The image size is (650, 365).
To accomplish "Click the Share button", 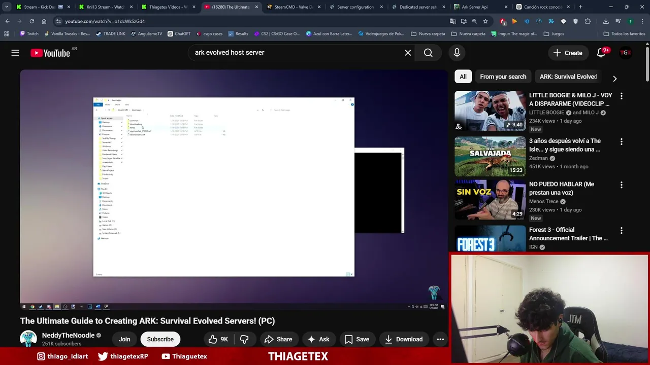I will [x=278, y=339].
